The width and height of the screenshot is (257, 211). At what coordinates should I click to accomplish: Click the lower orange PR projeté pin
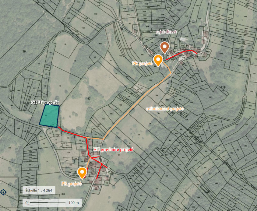(82, 173)
